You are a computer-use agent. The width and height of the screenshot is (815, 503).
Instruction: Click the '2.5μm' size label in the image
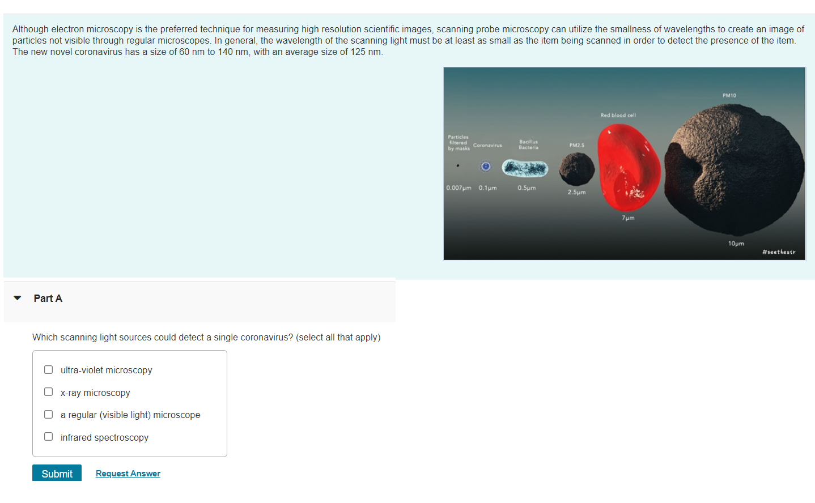577,193
